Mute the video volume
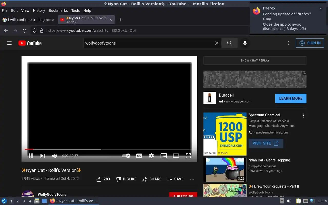 pos(55,156)
